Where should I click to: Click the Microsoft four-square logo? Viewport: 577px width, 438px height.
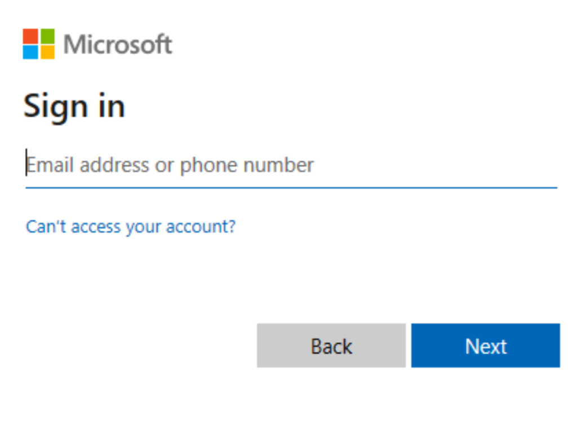(39, 44)
